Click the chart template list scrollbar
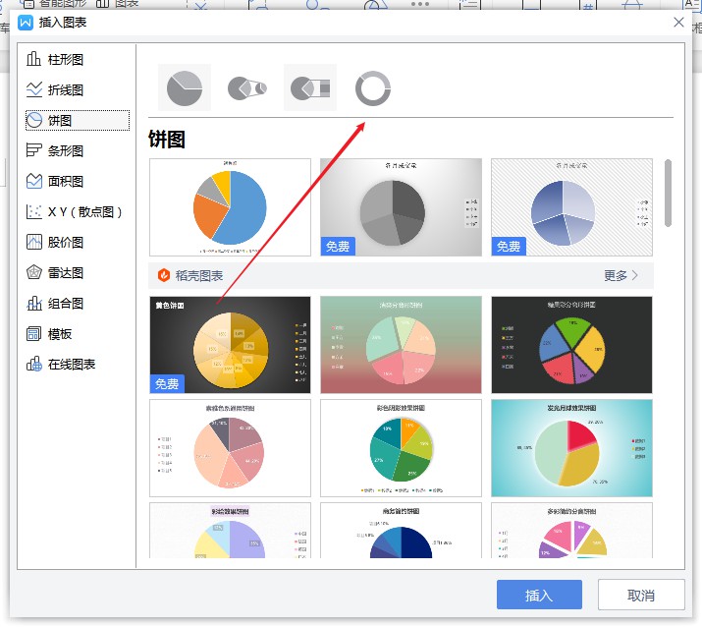Screen dimensions: 702x627 (x=669, y=193)
